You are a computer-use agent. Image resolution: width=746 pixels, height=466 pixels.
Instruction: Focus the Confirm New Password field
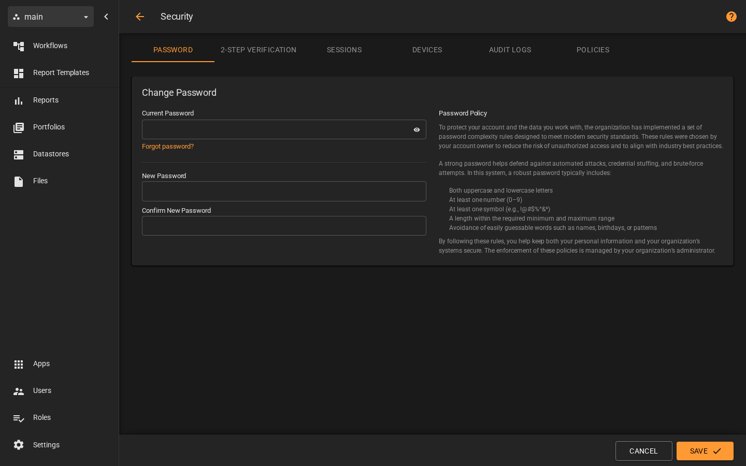pos(284,226)
